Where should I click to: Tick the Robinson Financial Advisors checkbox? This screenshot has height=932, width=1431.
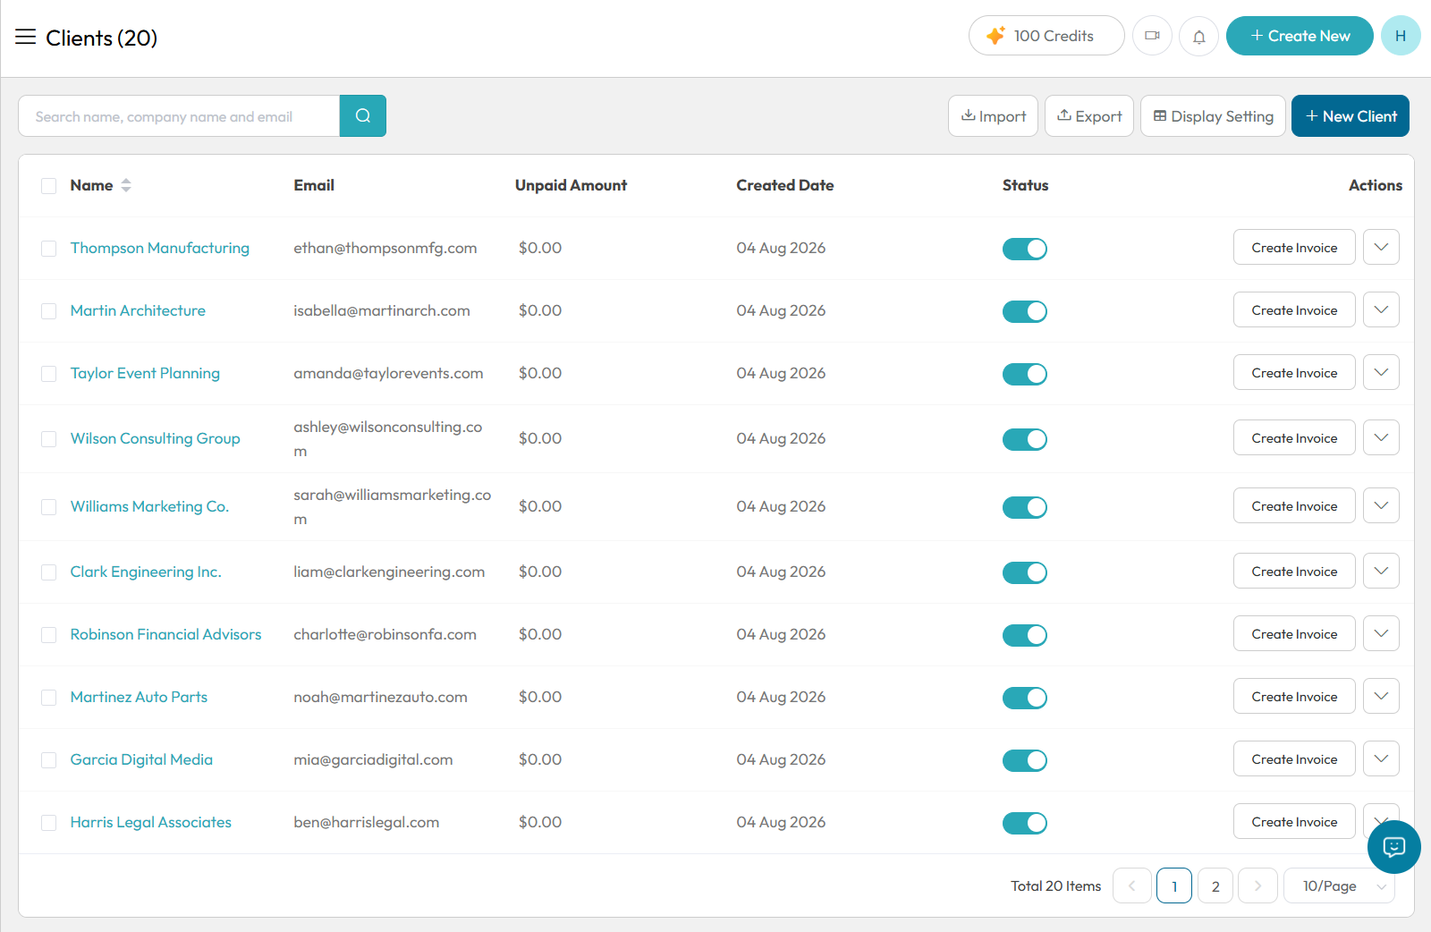49,635
